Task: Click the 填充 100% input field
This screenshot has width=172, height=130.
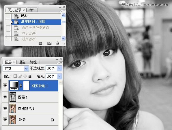Action: 51,76
